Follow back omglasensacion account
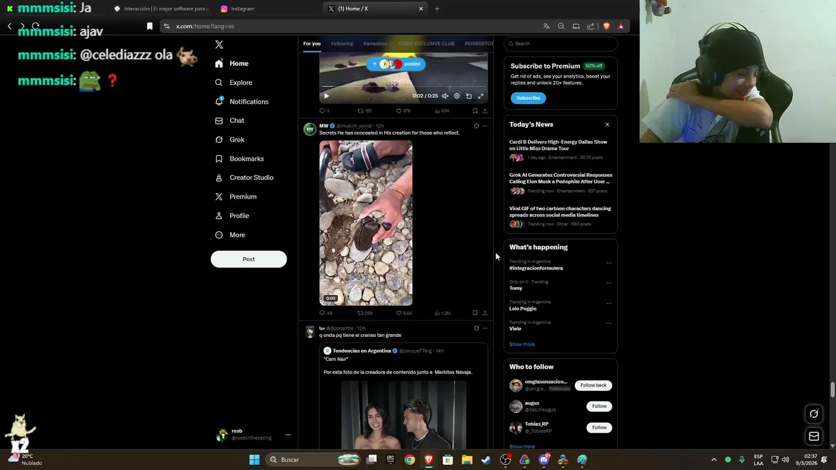The image size is (836, 470). tap(594, 385)
